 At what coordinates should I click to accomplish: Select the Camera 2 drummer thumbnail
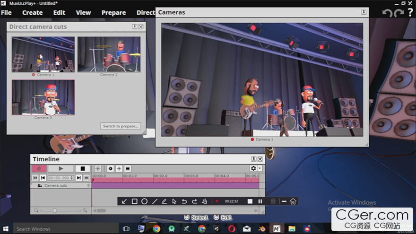click(109, 54)
